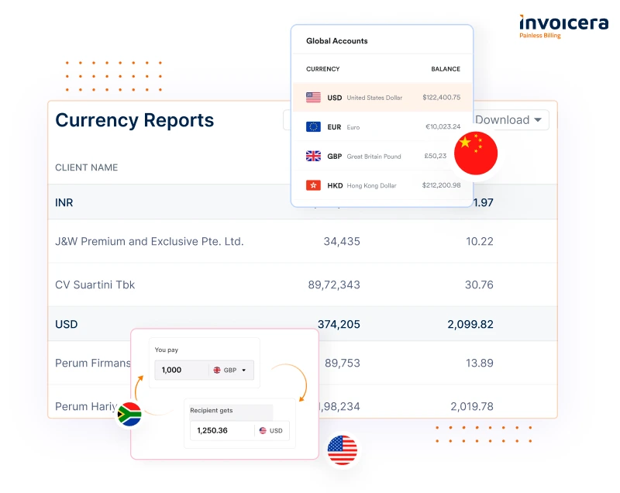620x493 pixels.
Task: Click the large round US flag badge
Action: click(343, 450)
